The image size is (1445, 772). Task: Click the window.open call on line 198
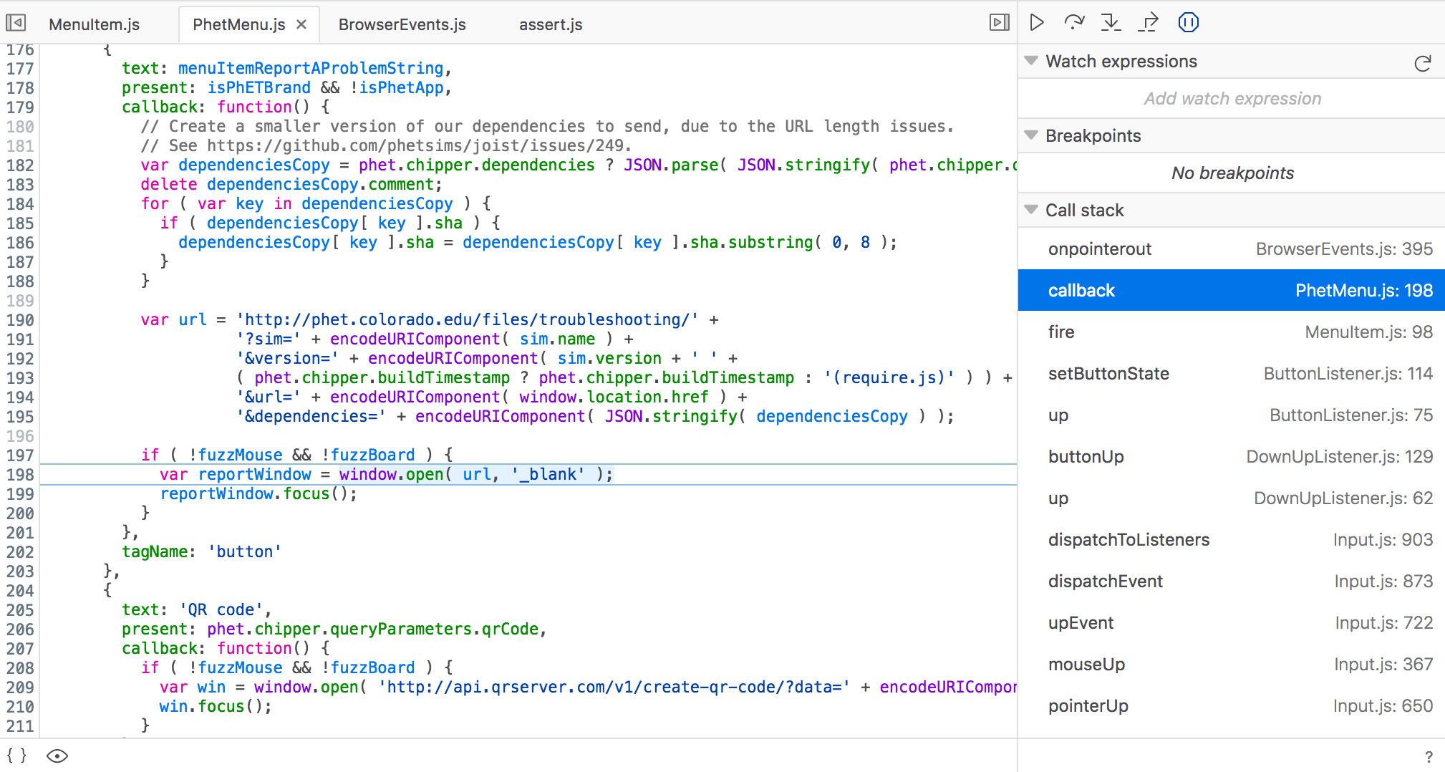[x=476, y=474]
